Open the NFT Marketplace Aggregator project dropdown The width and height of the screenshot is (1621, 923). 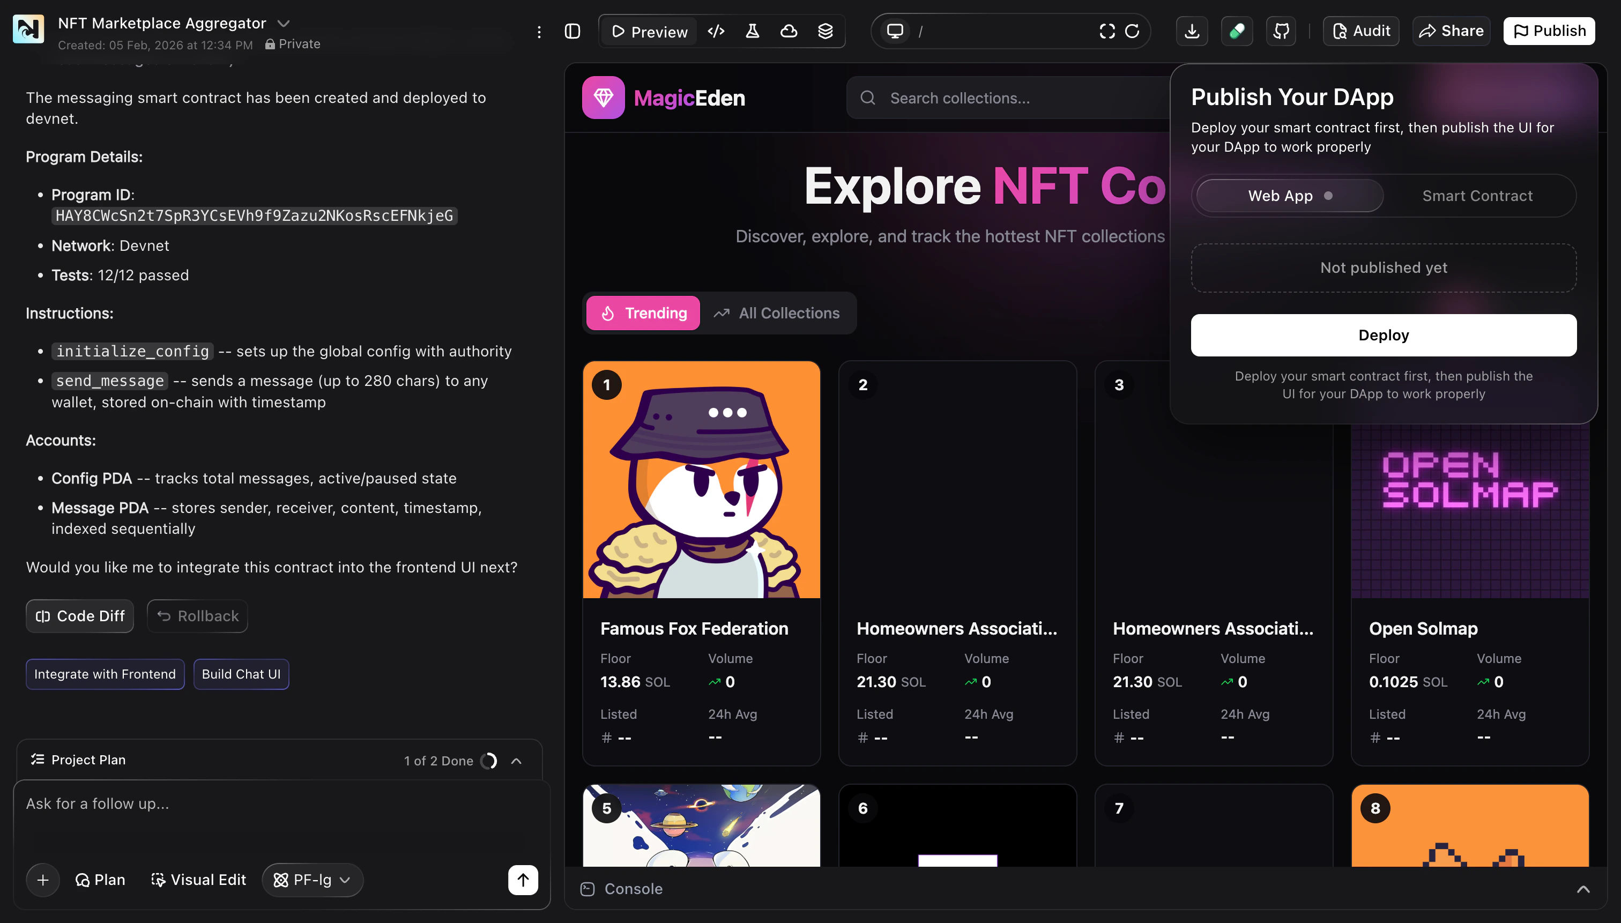[x=284, y=23]
